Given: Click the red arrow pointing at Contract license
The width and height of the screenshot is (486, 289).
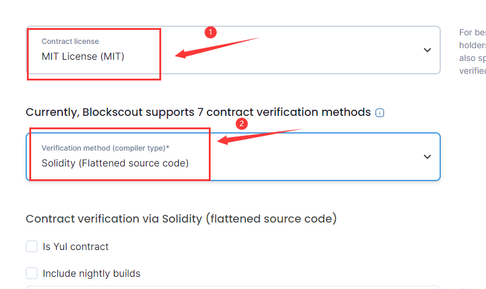Looking at the screenshot, I should [217, 48].
